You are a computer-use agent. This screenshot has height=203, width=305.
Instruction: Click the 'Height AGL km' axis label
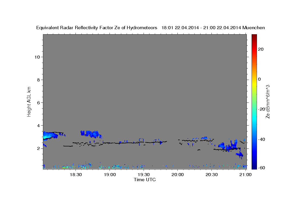pyautogui.click(x=29, y=101)
